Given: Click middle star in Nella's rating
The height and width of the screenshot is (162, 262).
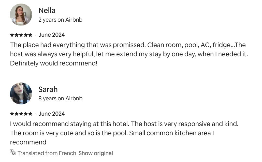Looking at the screenshot, I should (21, 35).
